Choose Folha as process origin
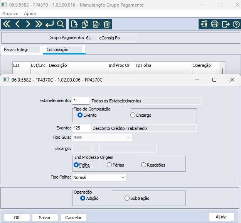 [x=82, y=165]
